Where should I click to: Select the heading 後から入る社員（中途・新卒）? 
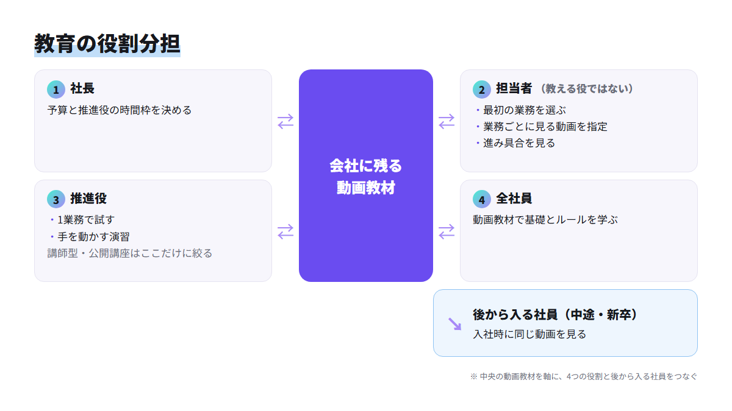pos(556,315)
